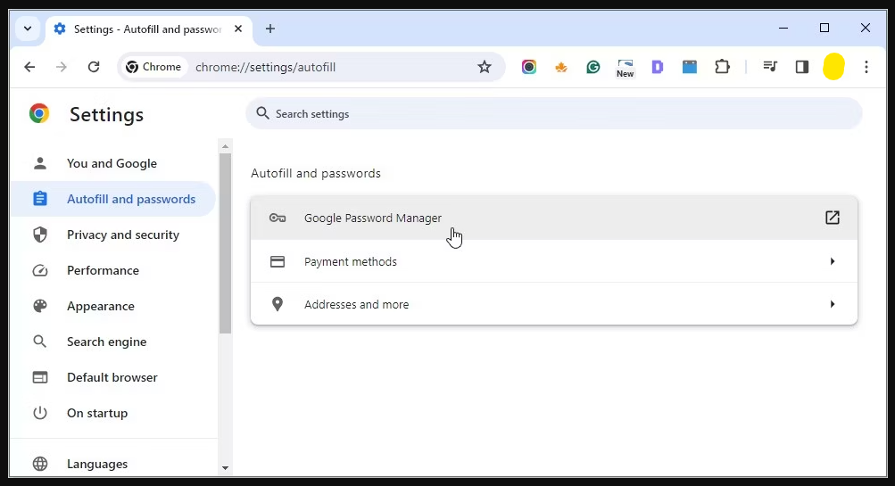Select Autofill and passwords in sidebar
Screen dimensions: 895x486
[x=112, y=199]
